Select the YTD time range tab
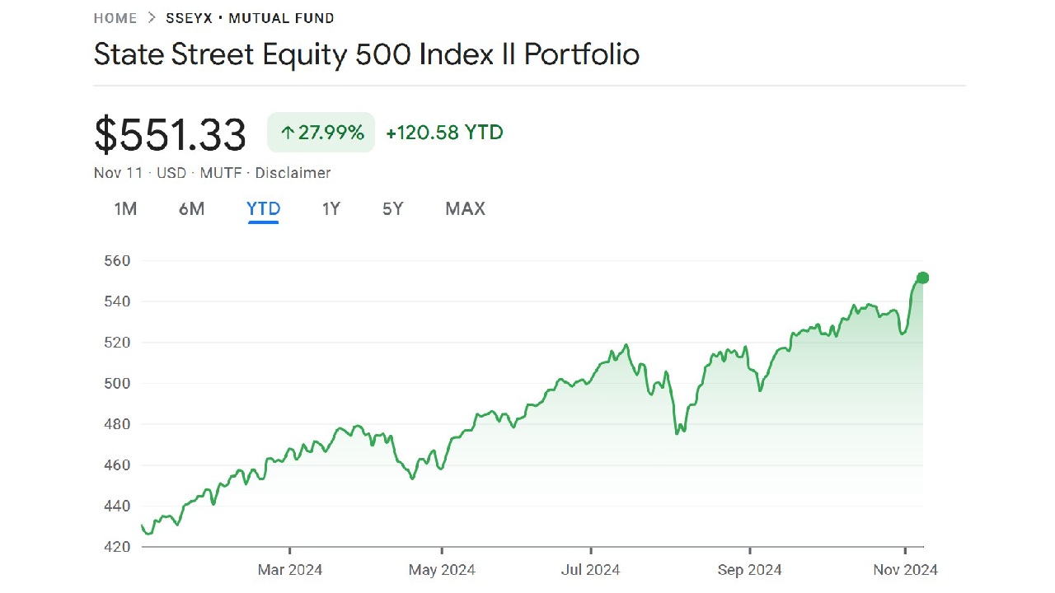This screenshot has height=593, width=1055. point(264,209)
